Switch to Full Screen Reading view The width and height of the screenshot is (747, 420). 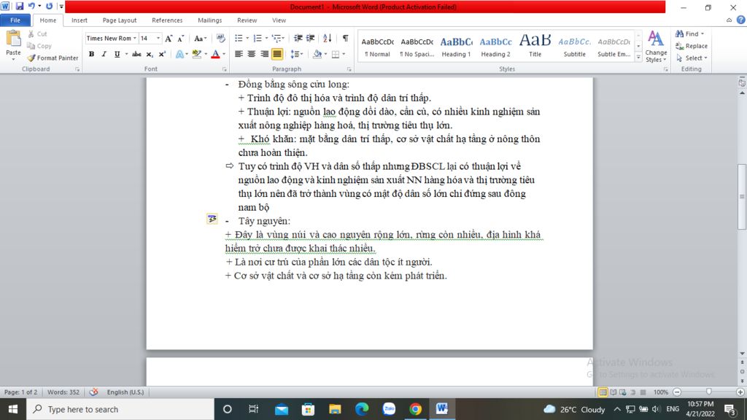(x=613, y=392)
